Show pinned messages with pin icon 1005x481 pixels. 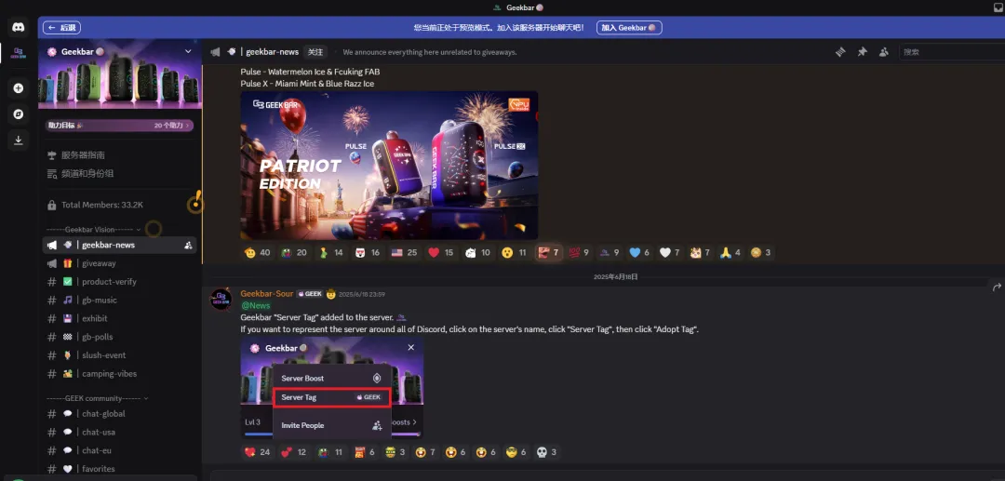pyautogui.click(x=862, y=52)
